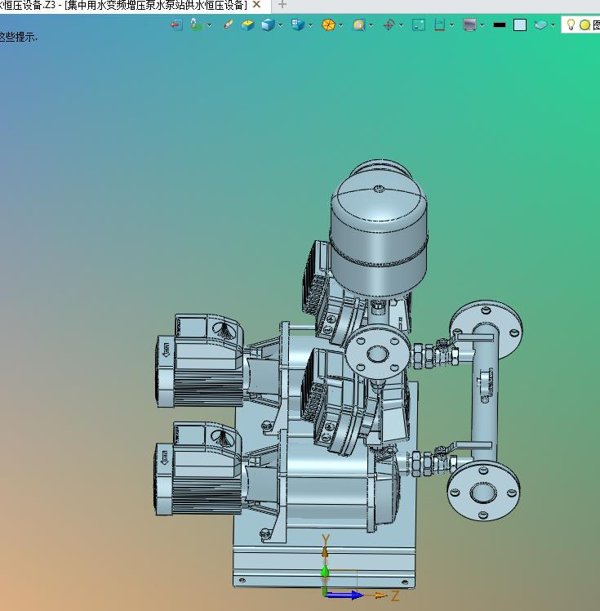Click the teal square frame toolbar icon
This screenshot has height=611, width=600.
click(x=419, y=25)
